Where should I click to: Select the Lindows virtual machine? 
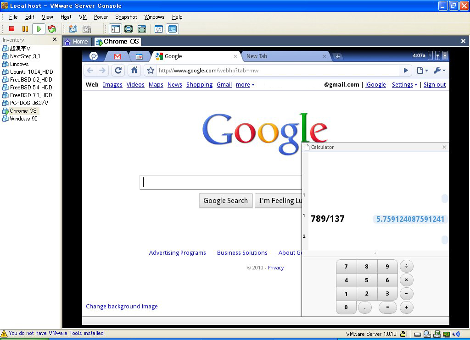pos(16,64)
